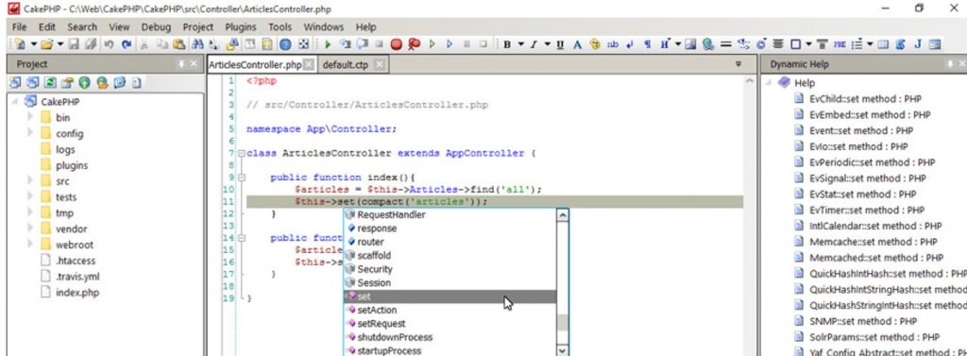Image resolution: width=967 pixels, height=356 pixels.
Task: Click the Undo arrow icon
Action: pos(109,44)
